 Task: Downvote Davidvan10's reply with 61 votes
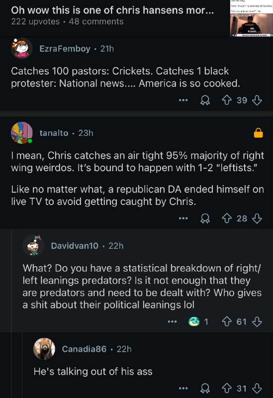(257, 321)
